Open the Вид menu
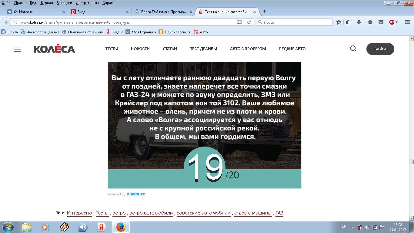Screen dimensions: 414x233 [33, 3]
